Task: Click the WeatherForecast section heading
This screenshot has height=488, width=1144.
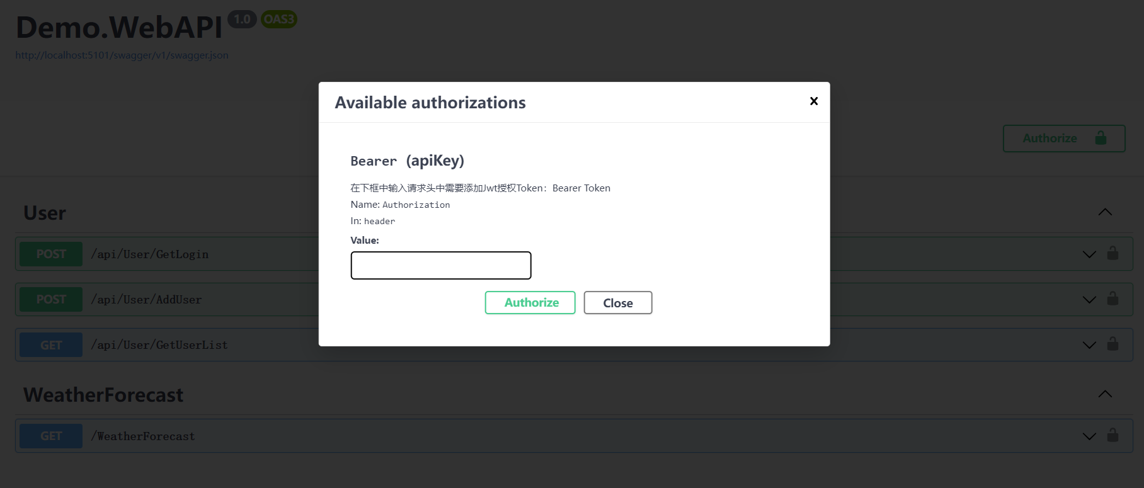Action: tap(103, 395)
